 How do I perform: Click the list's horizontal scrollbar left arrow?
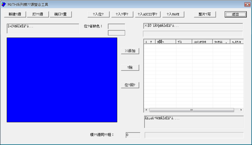tap(146, 110)
